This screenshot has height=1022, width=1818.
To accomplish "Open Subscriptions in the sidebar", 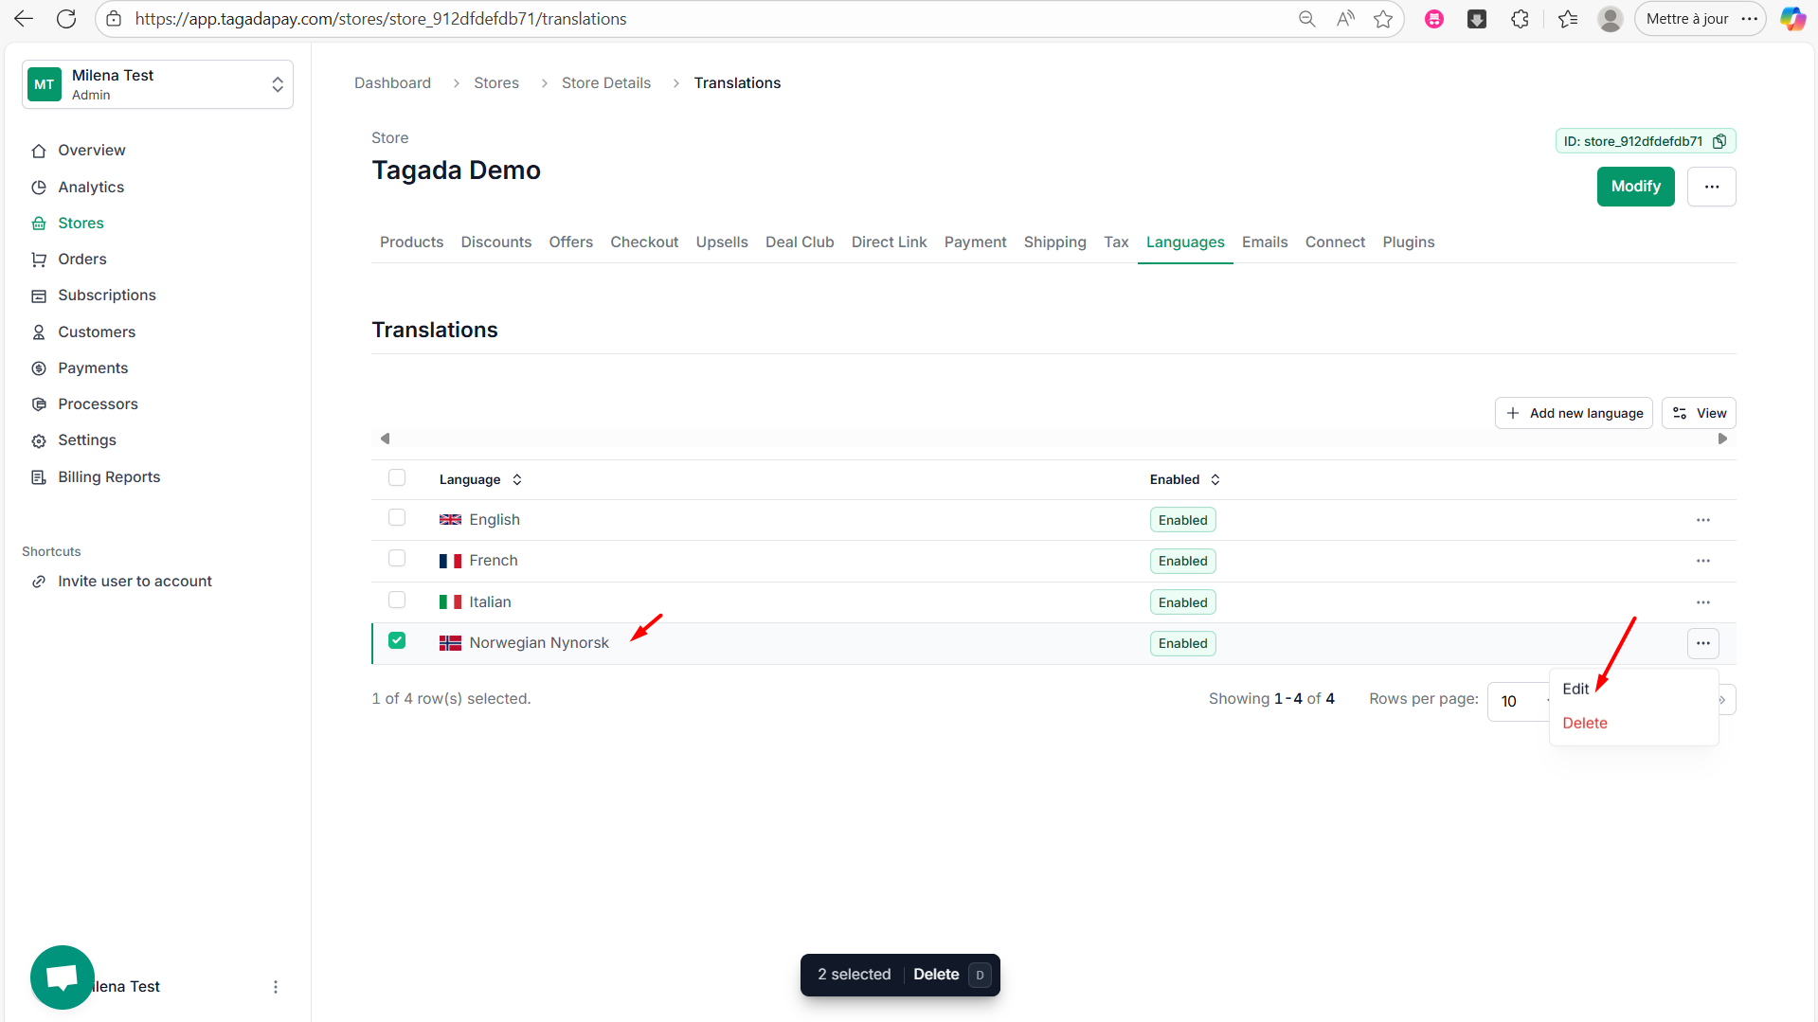I will [x=107, y=296].
